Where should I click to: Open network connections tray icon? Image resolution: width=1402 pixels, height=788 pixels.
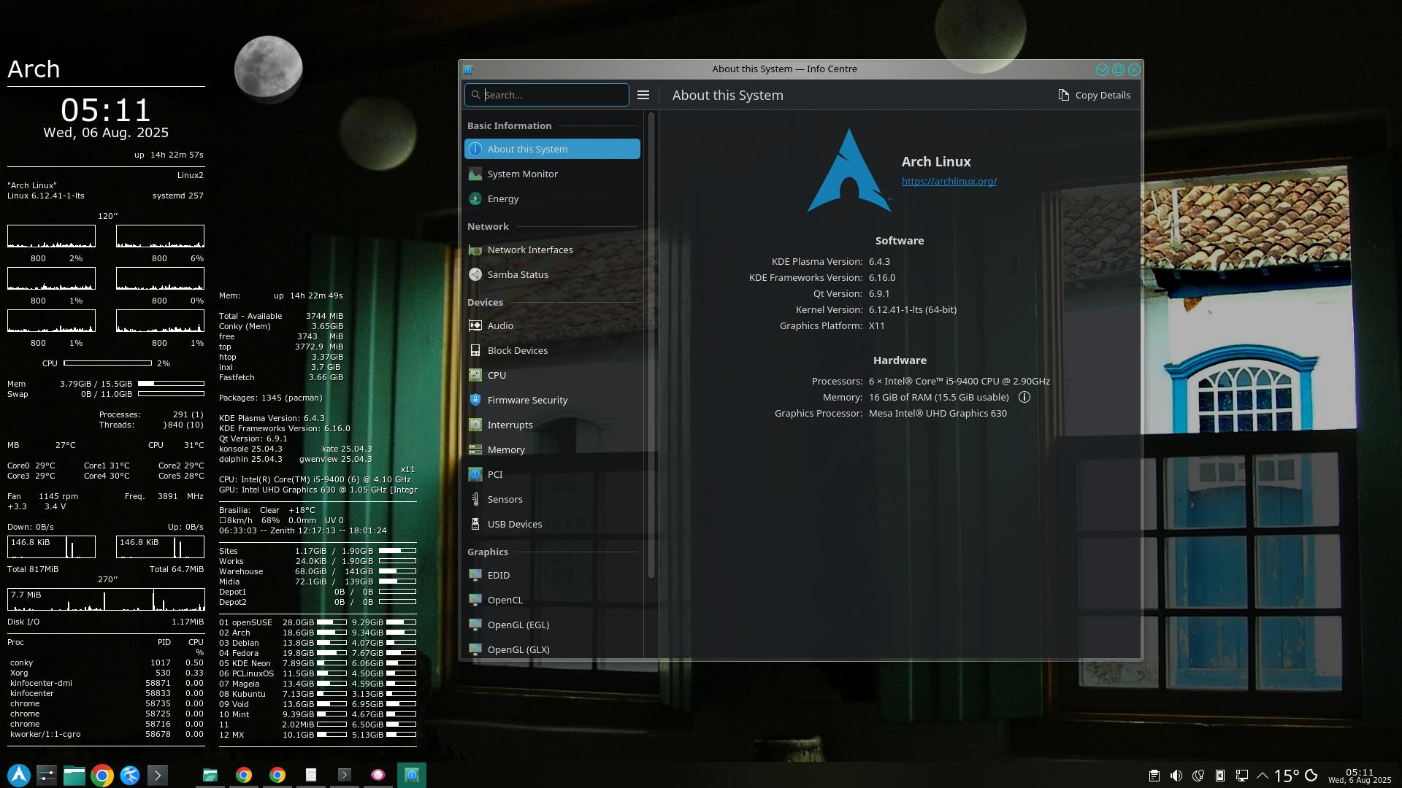(1242, 776)
